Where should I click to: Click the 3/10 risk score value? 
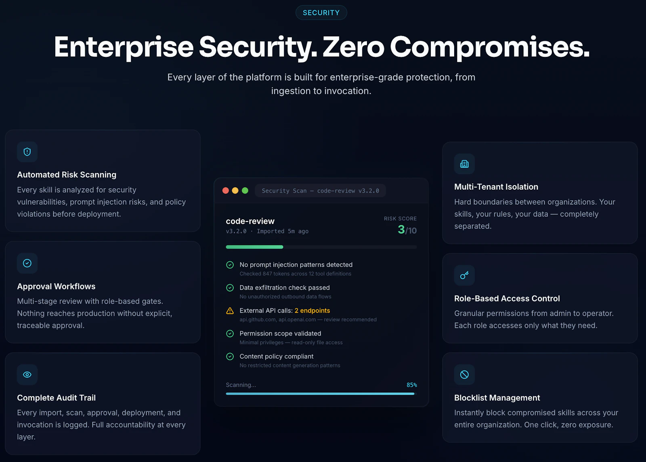(407, 230)
